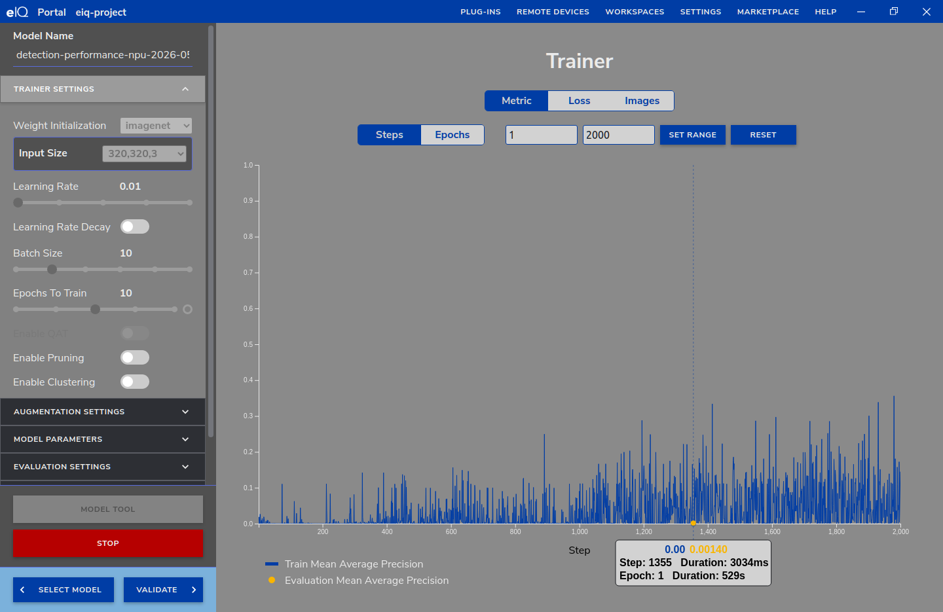The image size is (943, 612).
Task: Click the Epochs To Train slider handle
Action: click(x=95, y=310)
